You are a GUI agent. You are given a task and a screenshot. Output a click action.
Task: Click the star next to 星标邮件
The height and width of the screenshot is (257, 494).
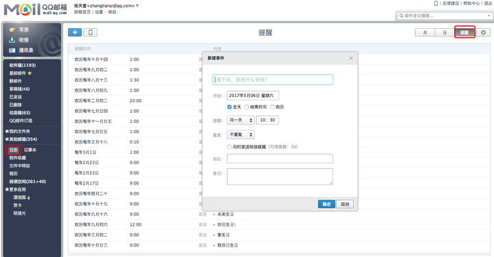30,73
